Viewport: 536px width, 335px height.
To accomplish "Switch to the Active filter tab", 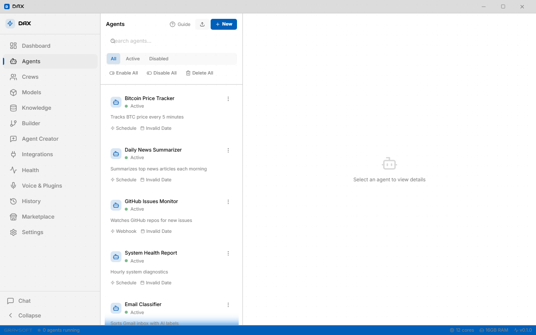I will tap(133, 59).
